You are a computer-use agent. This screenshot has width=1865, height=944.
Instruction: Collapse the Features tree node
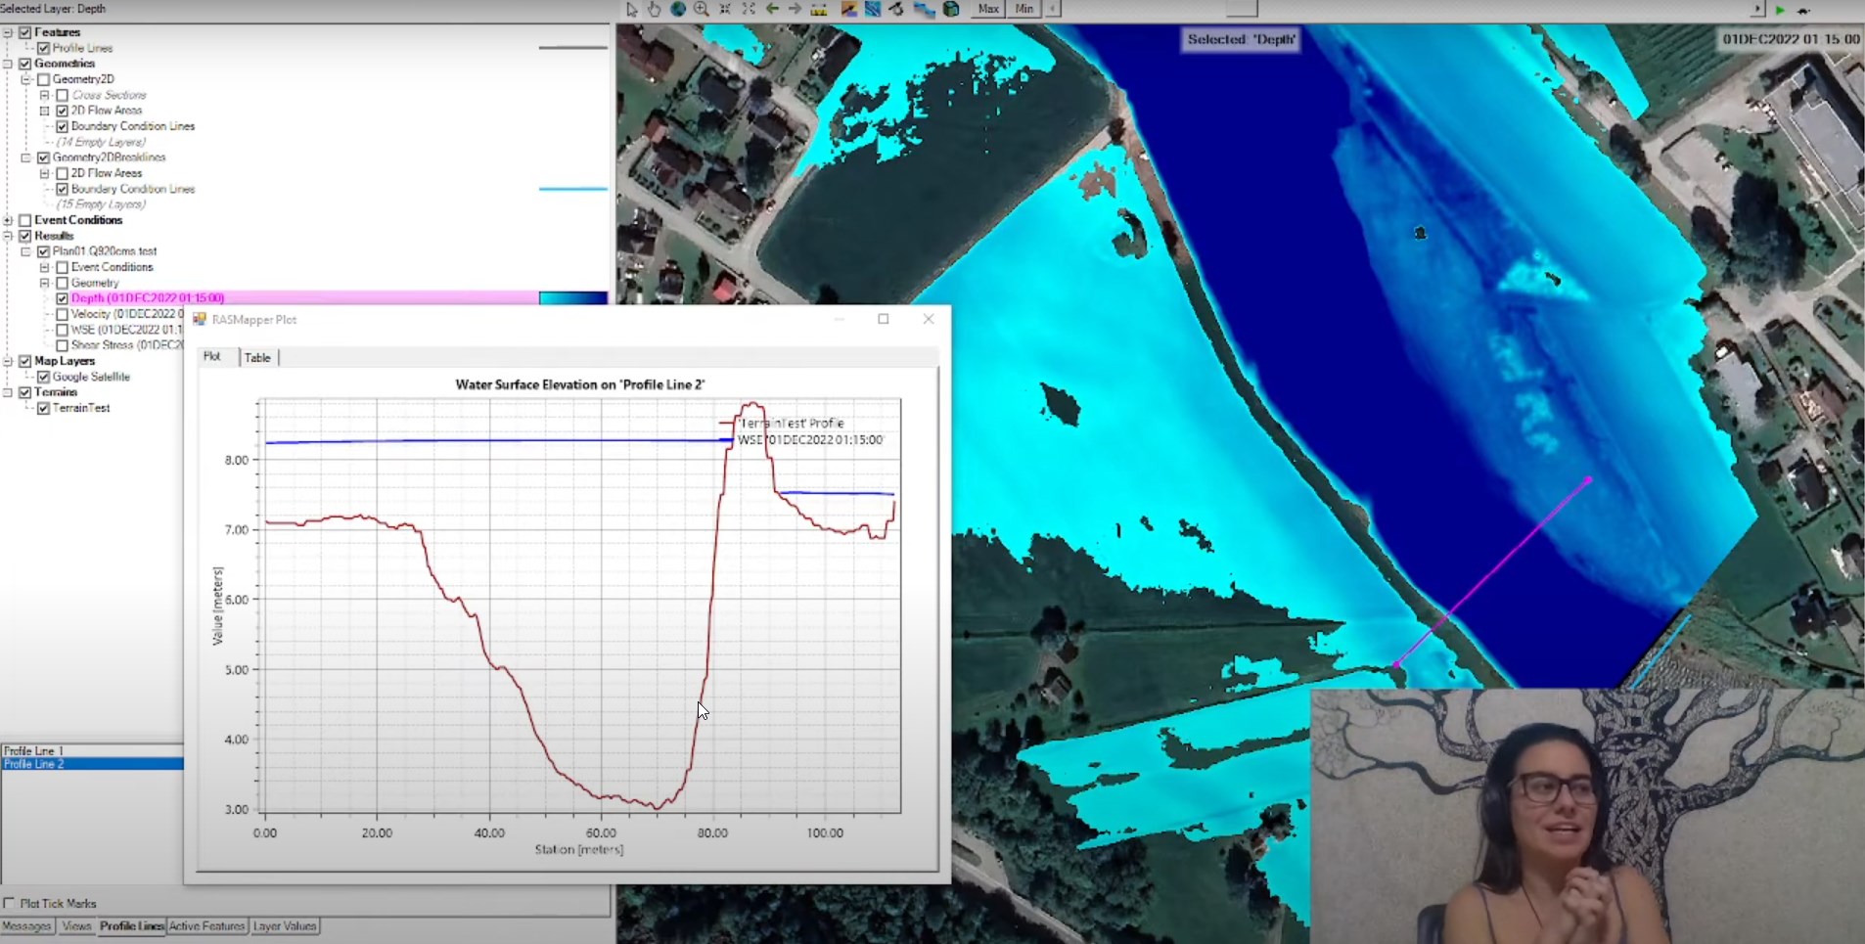[8, 32]
